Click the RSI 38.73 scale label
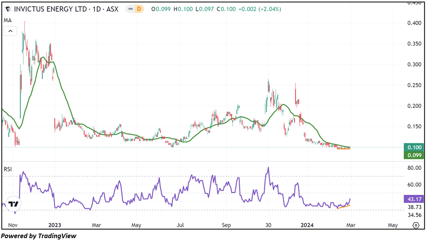This screenshot has width=426, height=240. [x=414, y=207]
